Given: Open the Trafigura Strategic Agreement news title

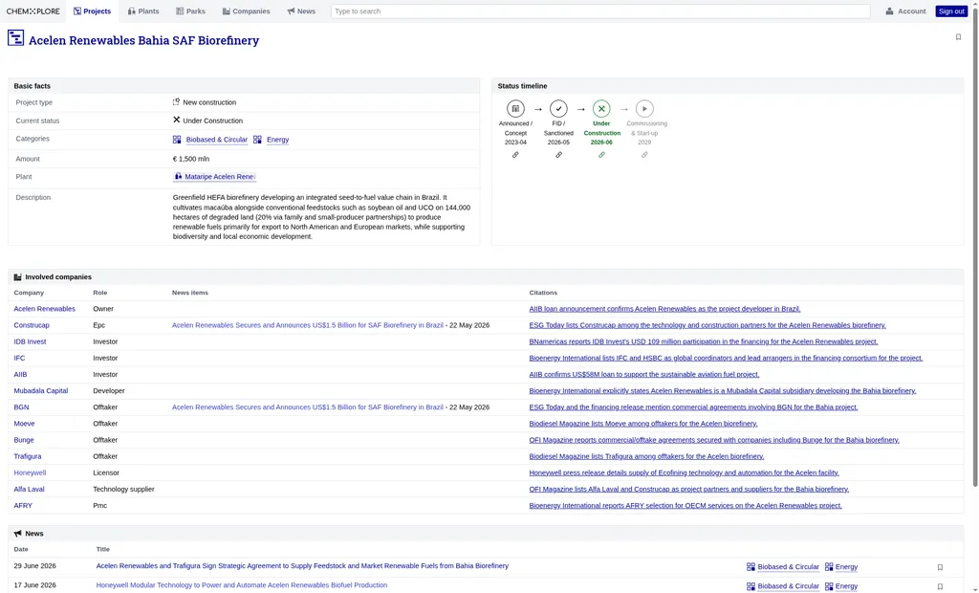Looking at the screenshot, I should pos(302,566).
